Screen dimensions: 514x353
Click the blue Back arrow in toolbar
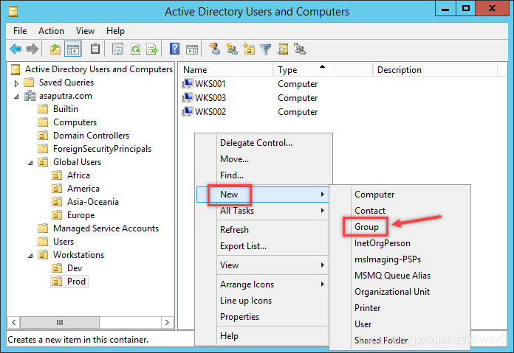(x=16, y=49)
